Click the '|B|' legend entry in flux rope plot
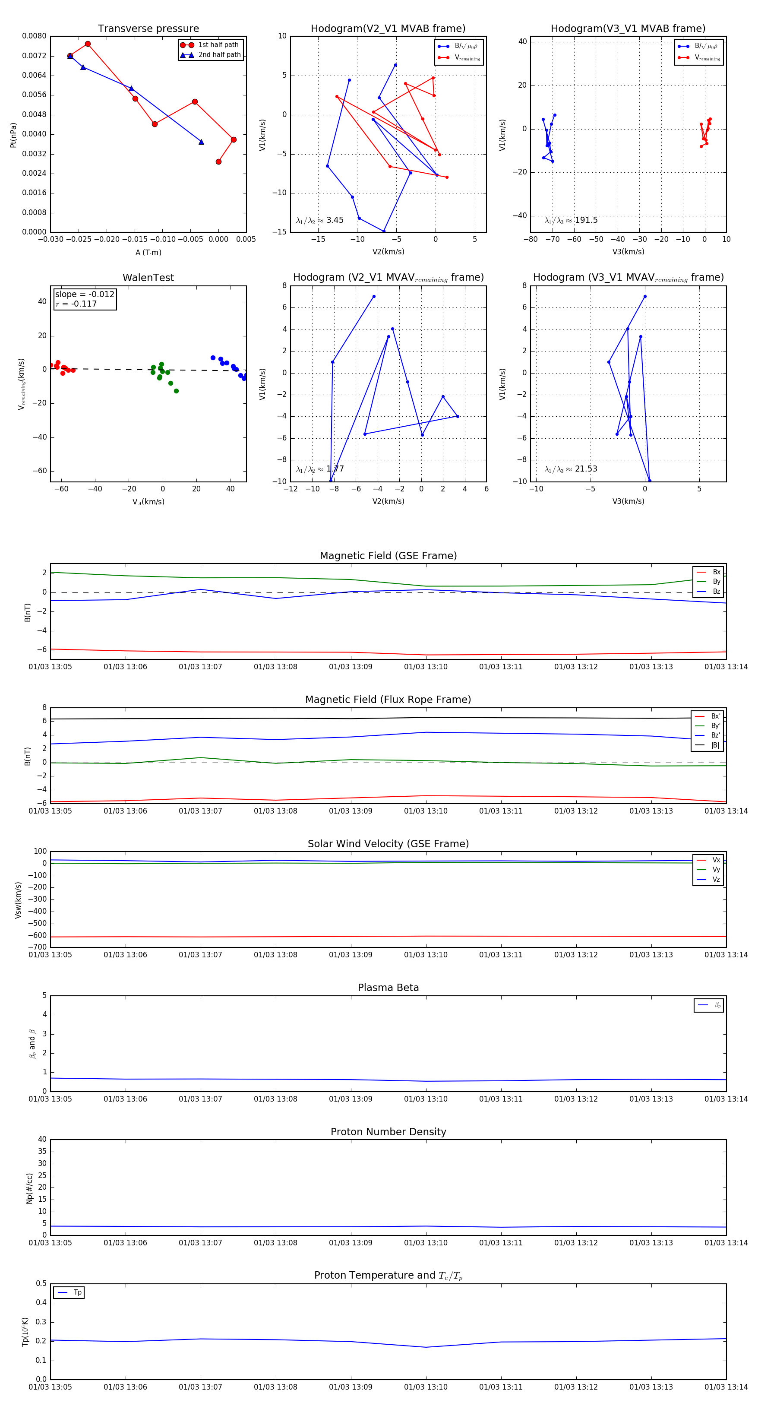The image size is (777, 1425). [708, 745]
